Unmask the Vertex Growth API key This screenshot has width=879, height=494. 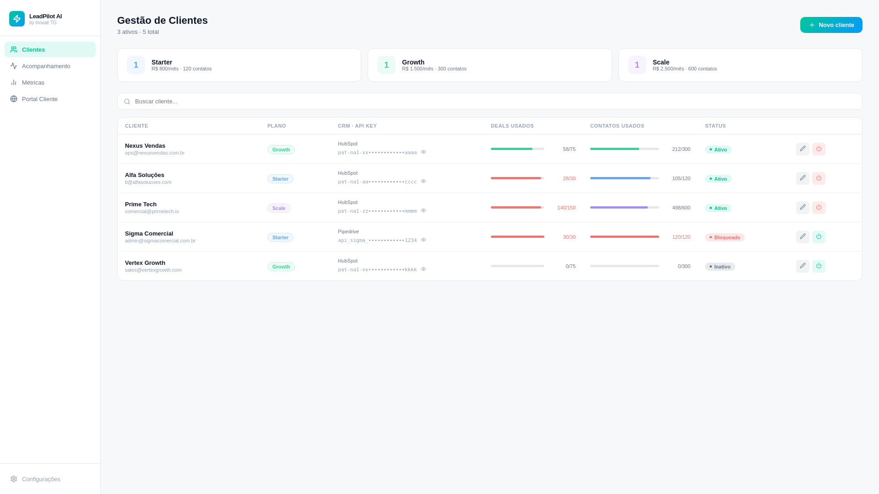coord(423,269)
